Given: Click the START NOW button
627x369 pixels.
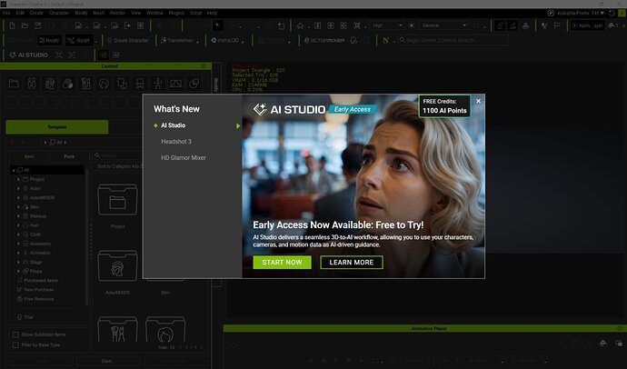Looking at the screenshot, I should (282, 263).
